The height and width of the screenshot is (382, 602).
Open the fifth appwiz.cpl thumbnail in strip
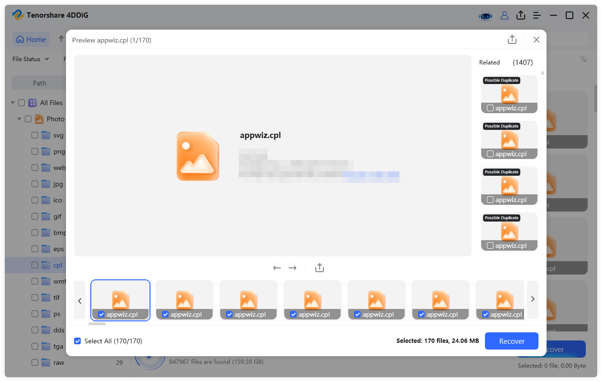click(x=376, y=300)
